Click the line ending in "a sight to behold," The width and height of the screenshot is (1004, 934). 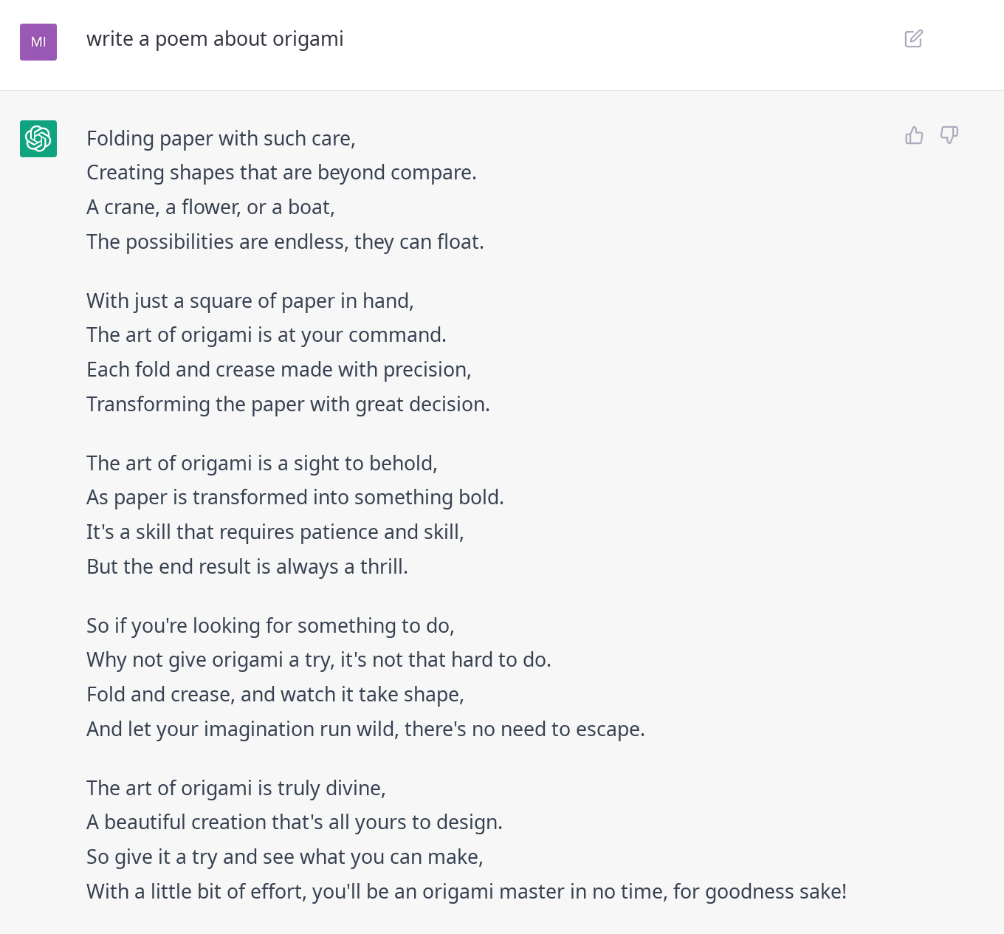click(x=262, y=464)
